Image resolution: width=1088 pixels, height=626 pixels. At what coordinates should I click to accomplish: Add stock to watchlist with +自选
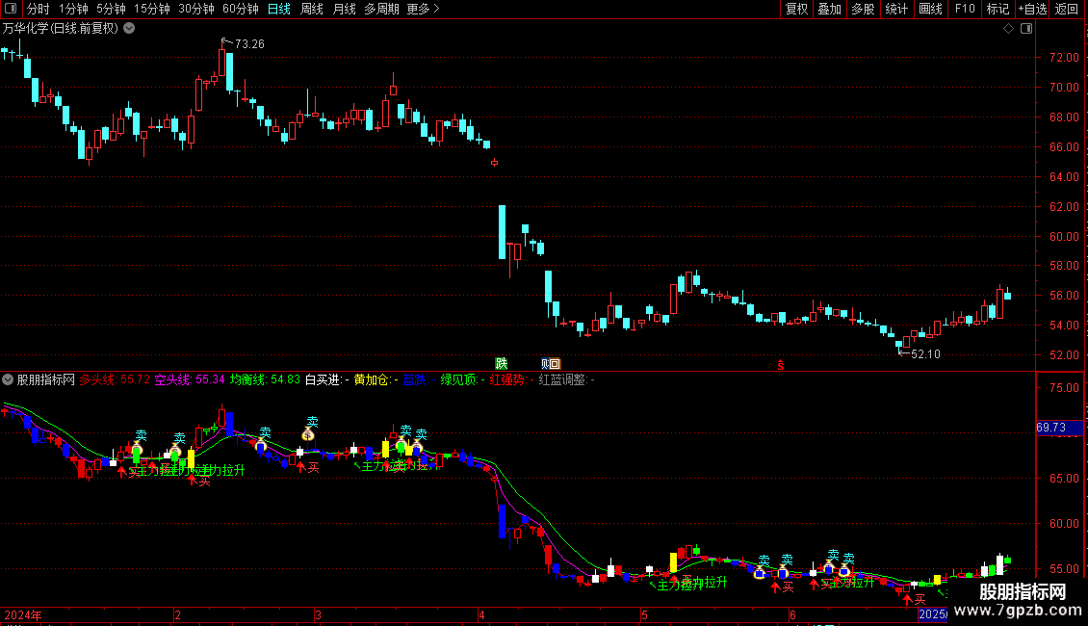(x=1032, y=9)
